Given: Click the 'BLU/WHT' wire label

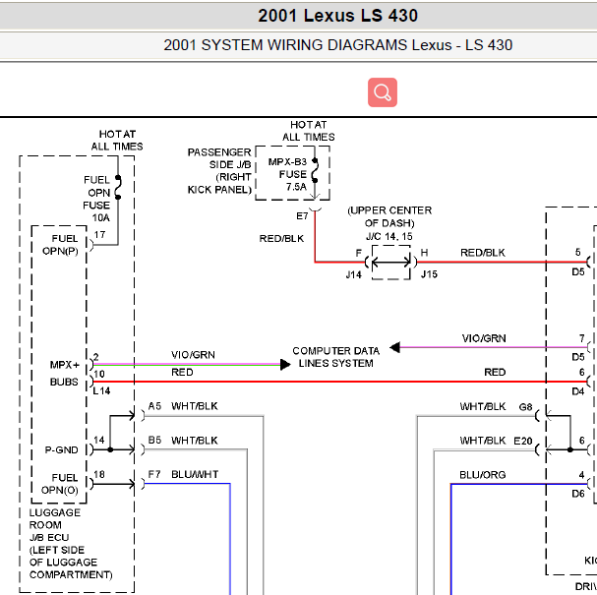Looking at the screenshot, I should point(195,474).
